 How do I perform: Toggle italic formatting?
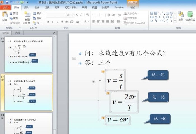[x=53, y=22]
